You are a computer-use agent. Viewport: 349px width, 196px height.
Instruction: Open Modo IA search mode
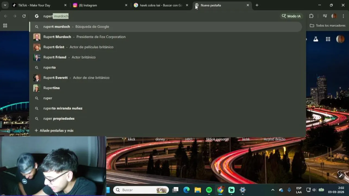tap(291, 16)
